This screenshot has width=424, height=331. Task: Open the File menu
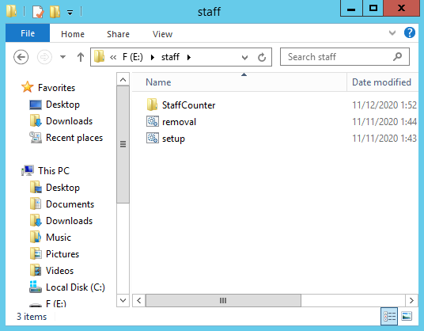click(28, 33)
